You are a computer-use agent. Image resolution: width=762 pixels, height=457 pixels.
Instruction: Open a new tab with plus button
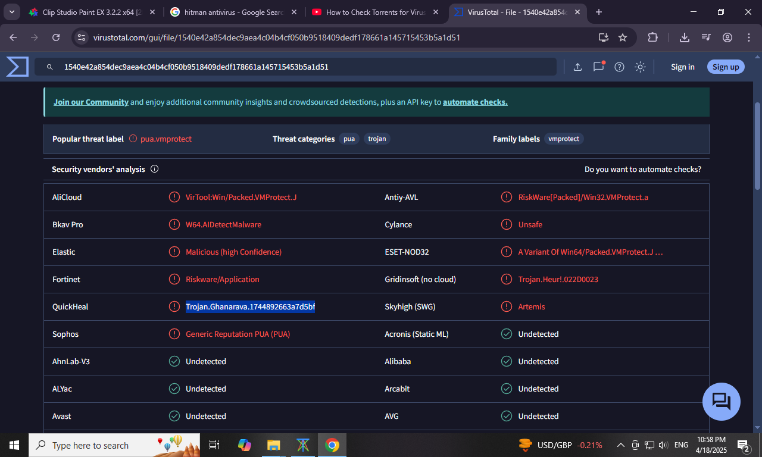pos(599,12)
